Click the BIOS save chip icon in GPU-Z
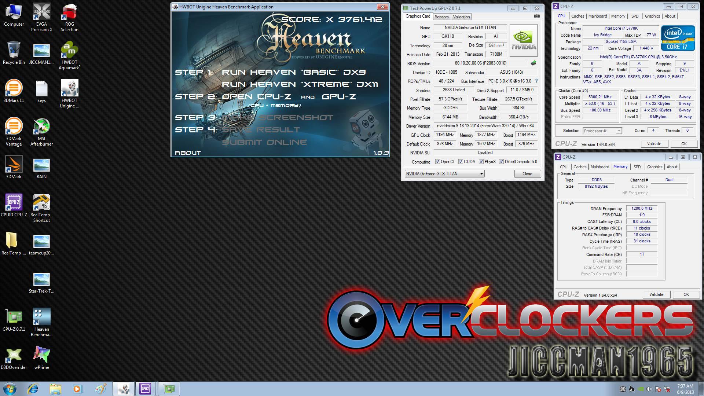704x396 pixels. [533, 63]
